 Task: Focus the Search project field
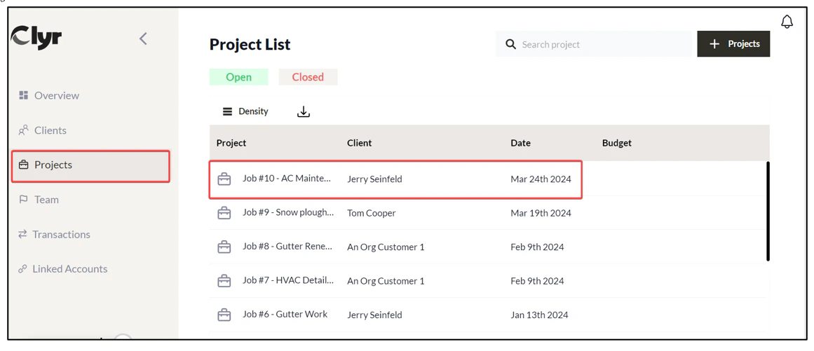(593, 44)
